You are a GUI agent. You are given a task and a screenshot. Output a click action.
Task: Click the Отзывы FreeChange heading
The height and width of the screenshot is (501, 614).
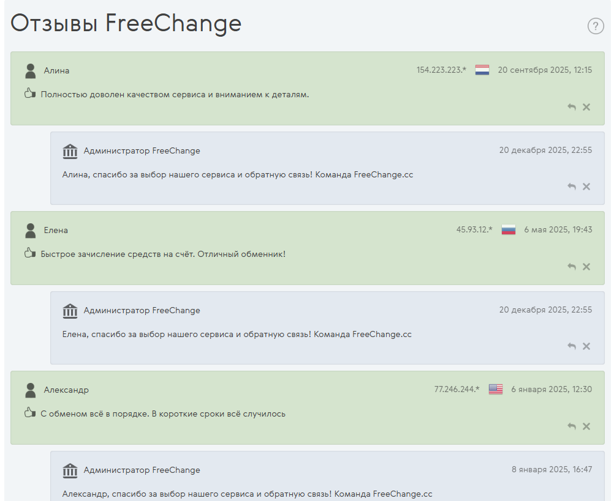pyautogui.click(x=126, y=23)
